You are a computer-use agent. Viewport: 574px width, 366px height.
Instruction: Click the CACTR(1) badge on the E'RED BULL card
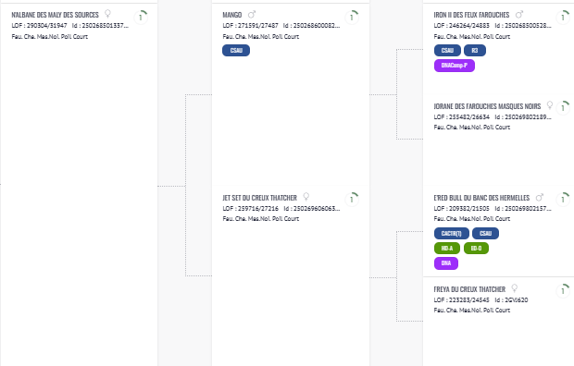(452, 233)
